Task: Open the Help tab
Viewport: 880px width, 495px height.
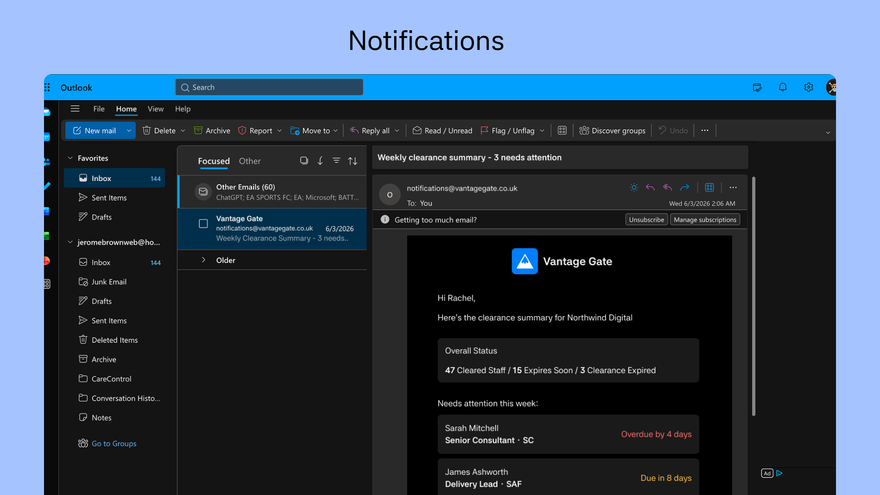Action: [182, 109]
